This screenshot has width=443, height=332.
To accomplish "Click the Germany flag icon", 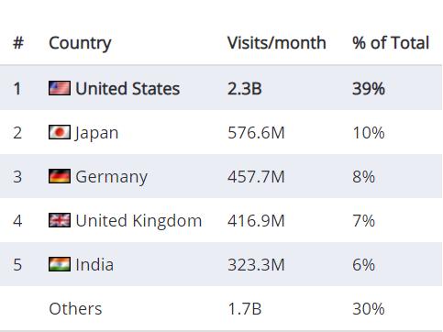I will (x=60, y=176).
